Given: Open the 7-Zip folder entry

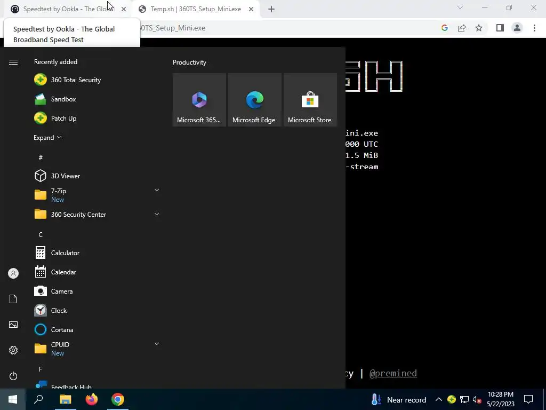Looking at the screenshot, I should pos(97,195).
